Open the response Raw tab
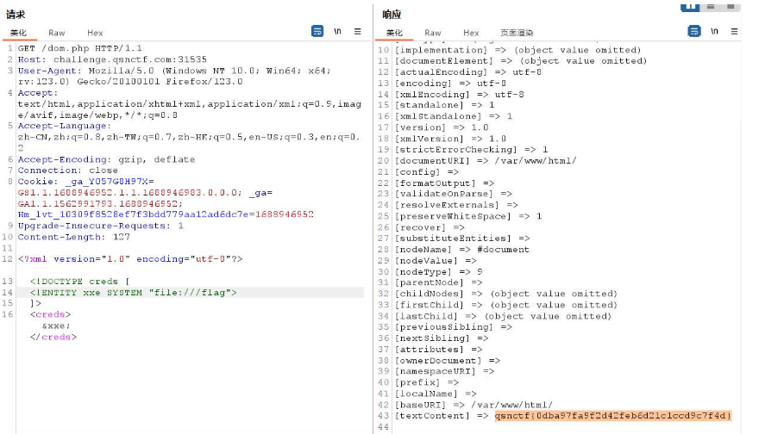This screenshot has height=434, width=759. click(432, 33)
